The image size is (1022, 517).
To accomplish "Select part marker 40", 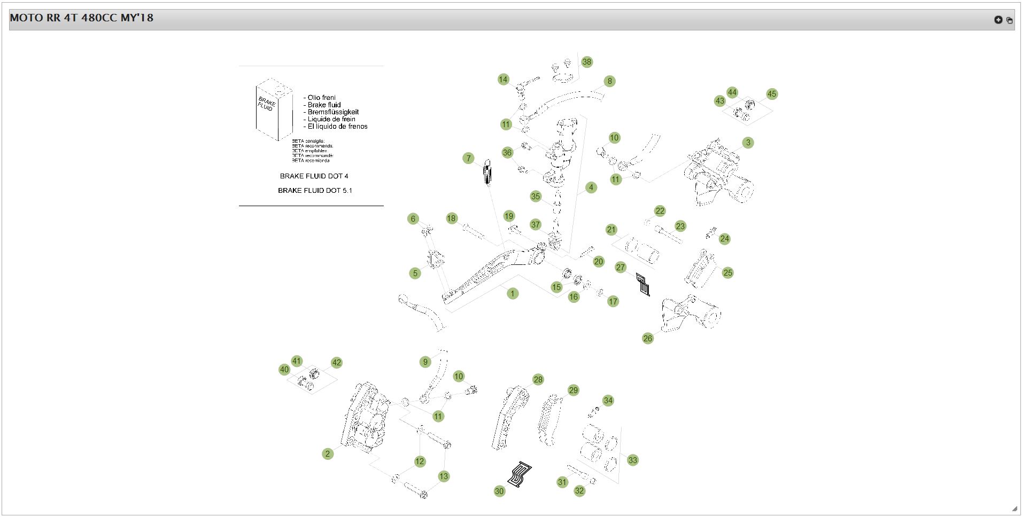I will pyautogui.click(x=284, y=370).
